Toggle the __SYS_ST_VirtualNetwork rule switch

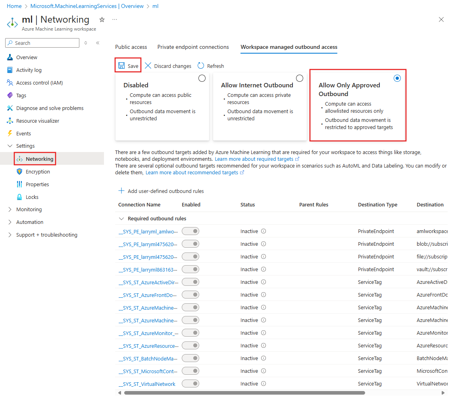[190, 384]
